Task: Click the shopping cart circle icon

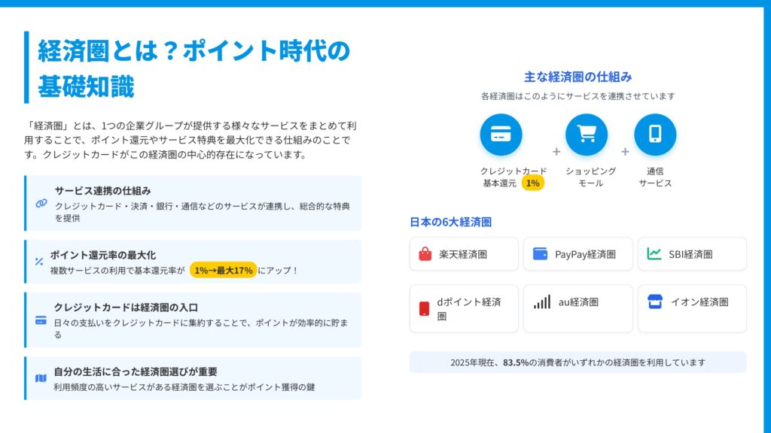Action: (586, 135)
